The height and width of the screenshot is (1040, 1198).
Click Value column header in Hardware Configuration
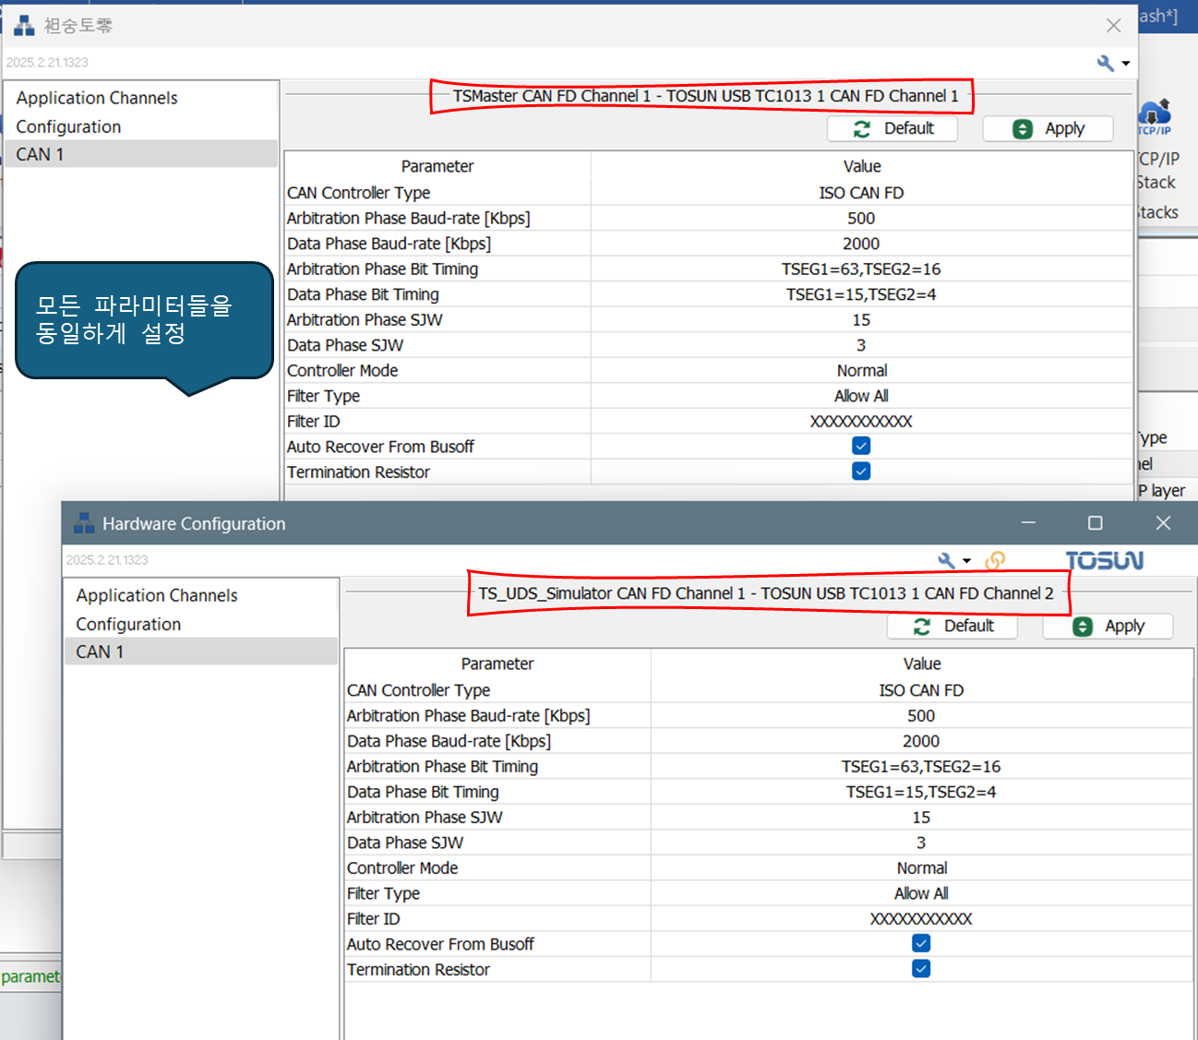tap(922, 663)
